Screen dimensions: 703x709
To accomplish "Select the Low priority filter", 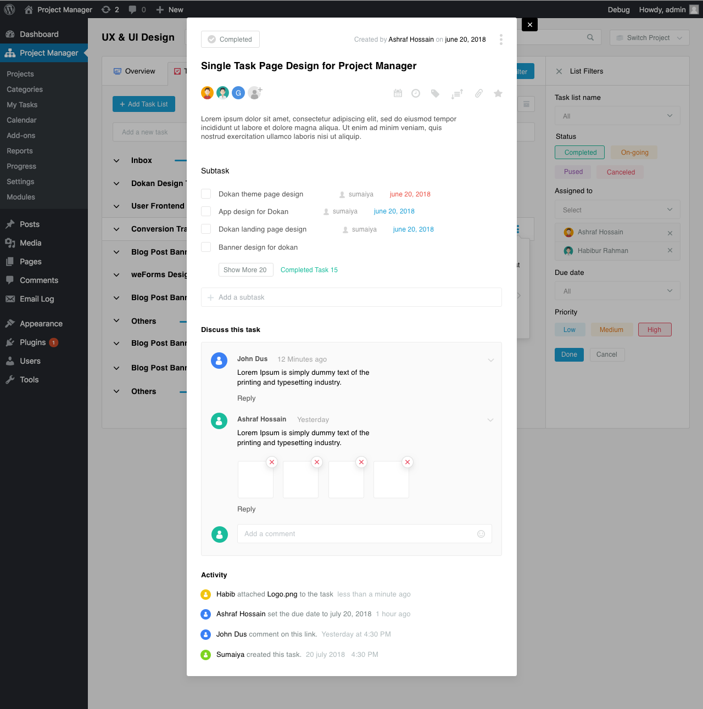I will pyautogui.click(x=570, y=330).
